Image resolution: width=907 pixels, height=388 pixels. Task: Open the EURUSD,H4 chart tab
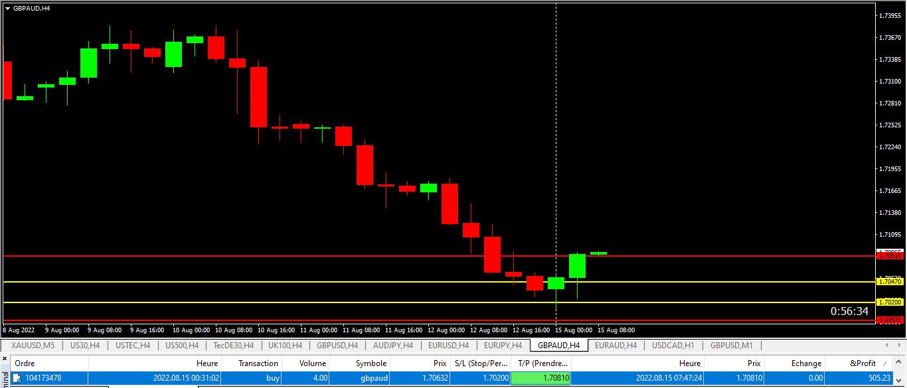pyautogui.click(x=448, y=346)
